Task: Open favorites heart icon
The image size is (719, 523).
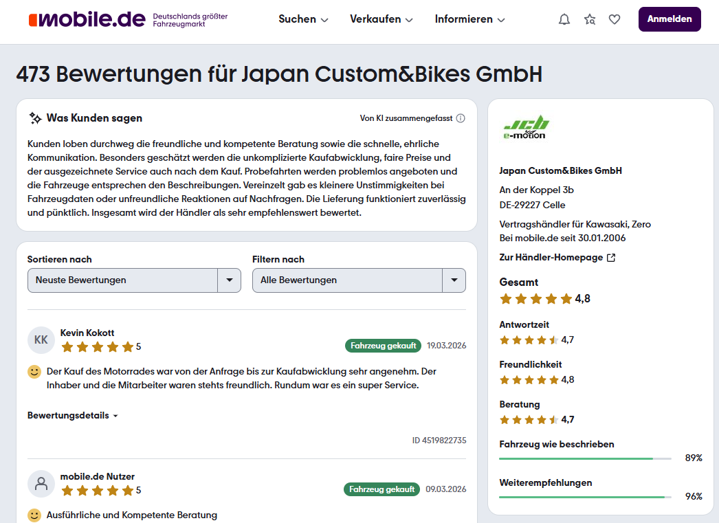Action: (615, 19)
